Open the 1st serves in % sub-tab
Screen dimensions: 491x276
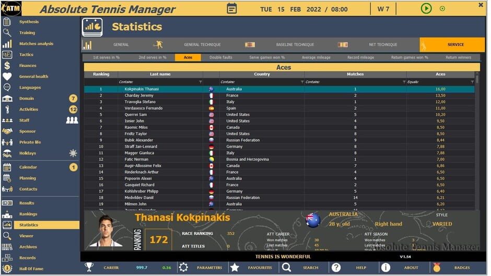(x=107, y=58)
